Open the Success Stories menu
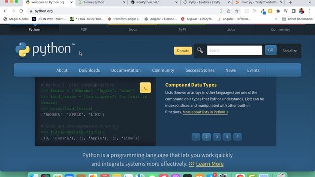Screen dimensions: 315x177 tap(200, 70)
